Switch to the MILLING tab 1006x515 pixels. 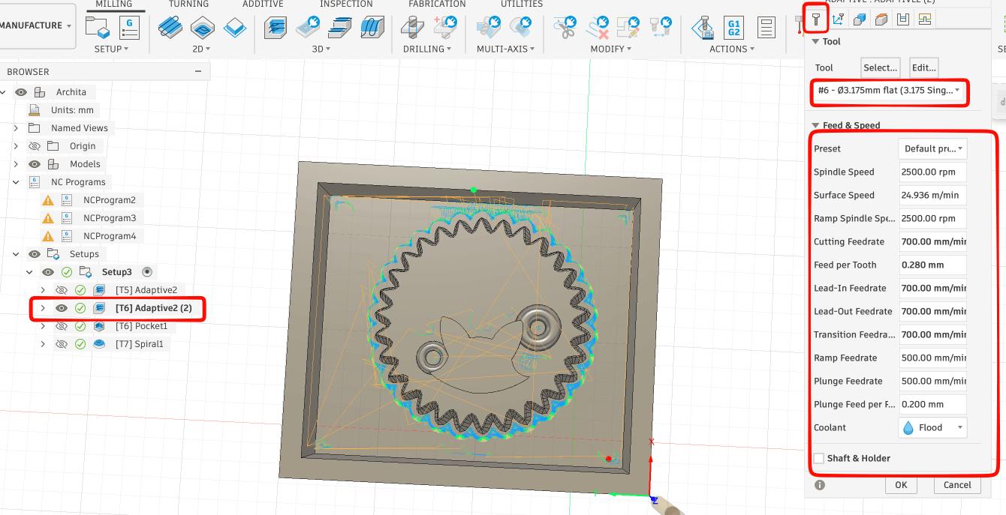coord(113,4)
